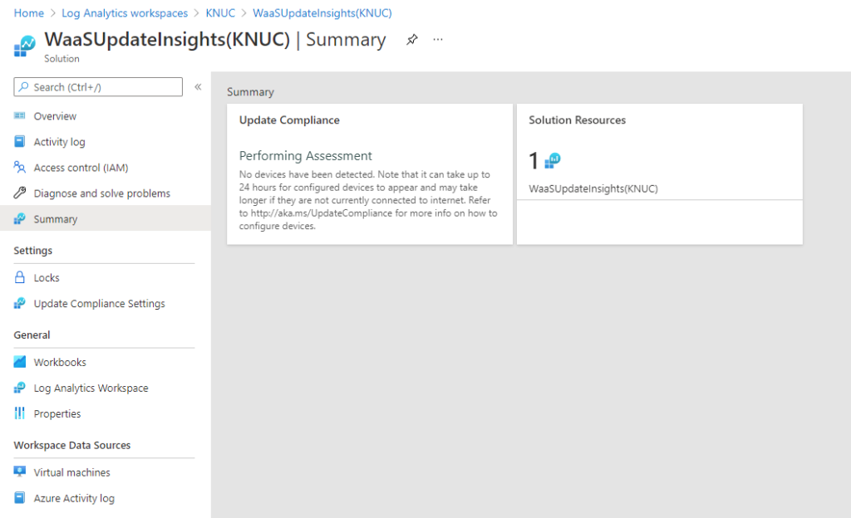
Task: Click the Search (Ctrl+/) input field
Action: [x=98, y=87]
